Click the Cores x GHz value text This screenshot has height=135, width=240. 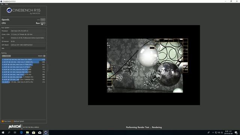point(22,34)
